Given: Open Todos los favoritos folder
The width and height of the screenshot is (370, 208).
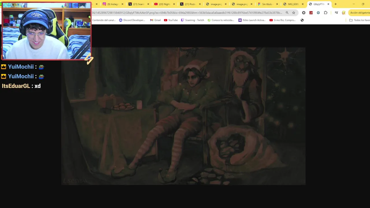Looking at the screenshot, I should (360, 20).
